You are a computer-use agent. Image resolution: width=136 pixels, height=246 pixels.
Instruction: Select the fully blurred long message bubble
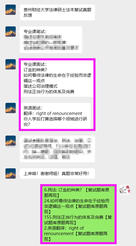(57, 149)
